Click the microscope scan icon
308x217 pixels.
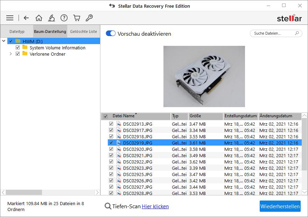pos(51,18)
